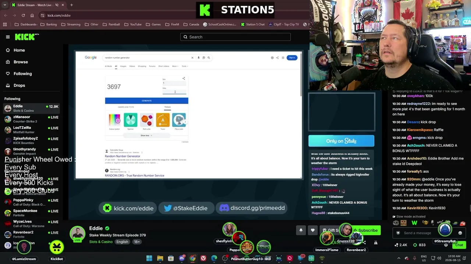Open the Station 5 Chat bookmark
The width and height of the screenshot is (471, 264).
click(x=253, y=25)
